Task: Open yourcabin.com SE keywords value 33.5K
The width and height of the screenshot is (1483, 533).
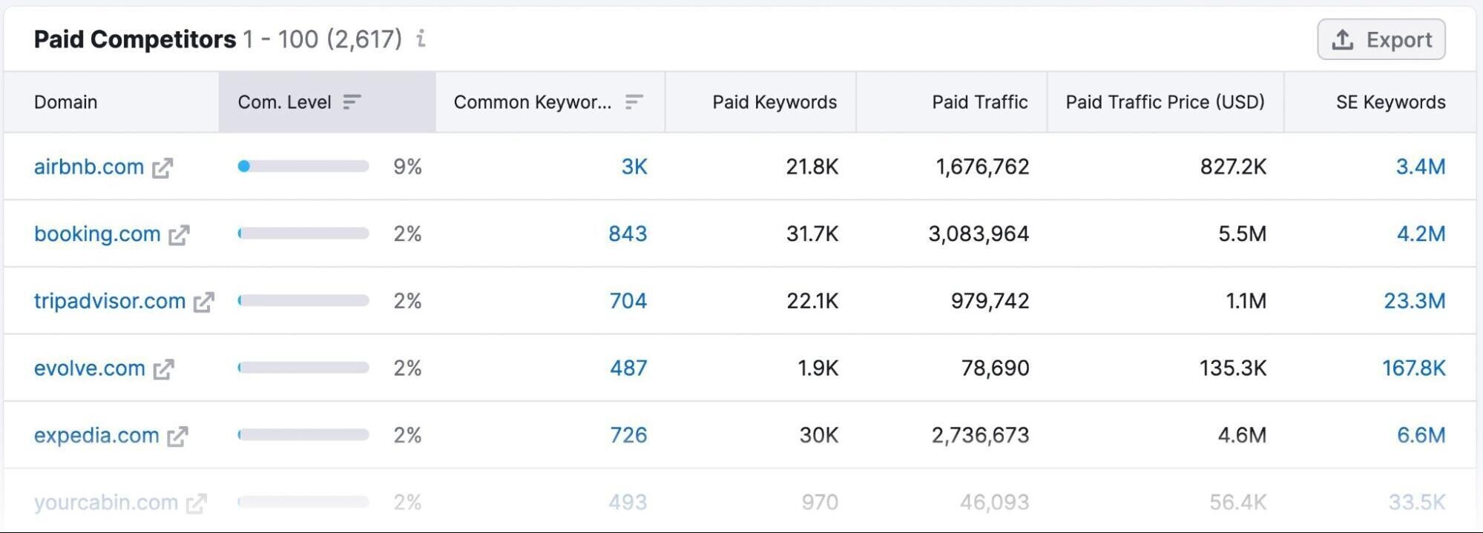Action: 1417,503
